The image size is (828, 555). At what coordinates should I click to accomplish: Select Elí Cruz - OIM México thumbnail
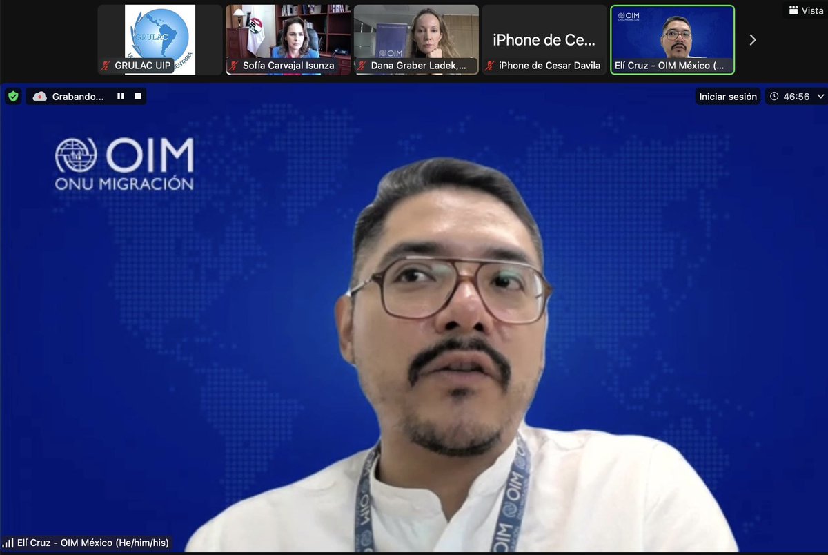(x=673, y=40)
